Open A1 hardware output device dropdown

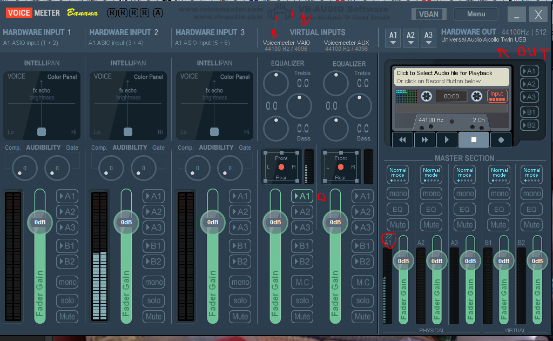click(393, 38)
